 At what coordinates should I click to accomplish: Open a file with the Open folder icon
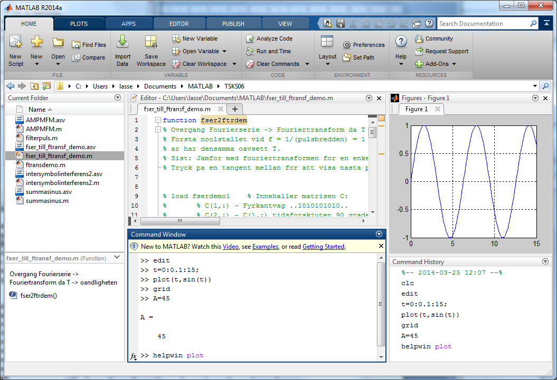[x=58, y=43]
